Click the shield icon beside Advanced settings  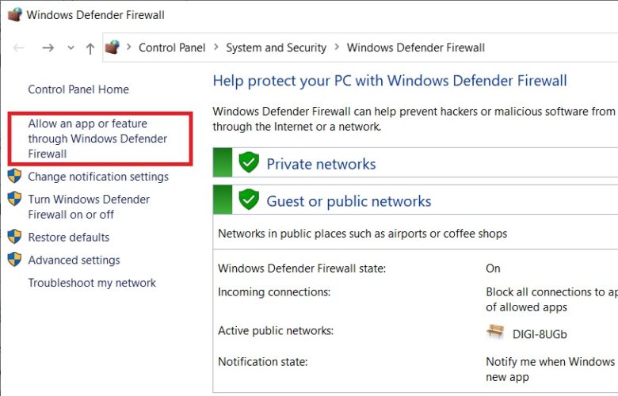click(14, 260)
